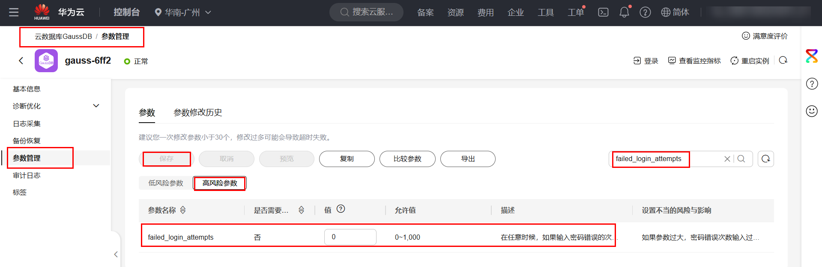Click 重启实例 to restart the instance

750,61
